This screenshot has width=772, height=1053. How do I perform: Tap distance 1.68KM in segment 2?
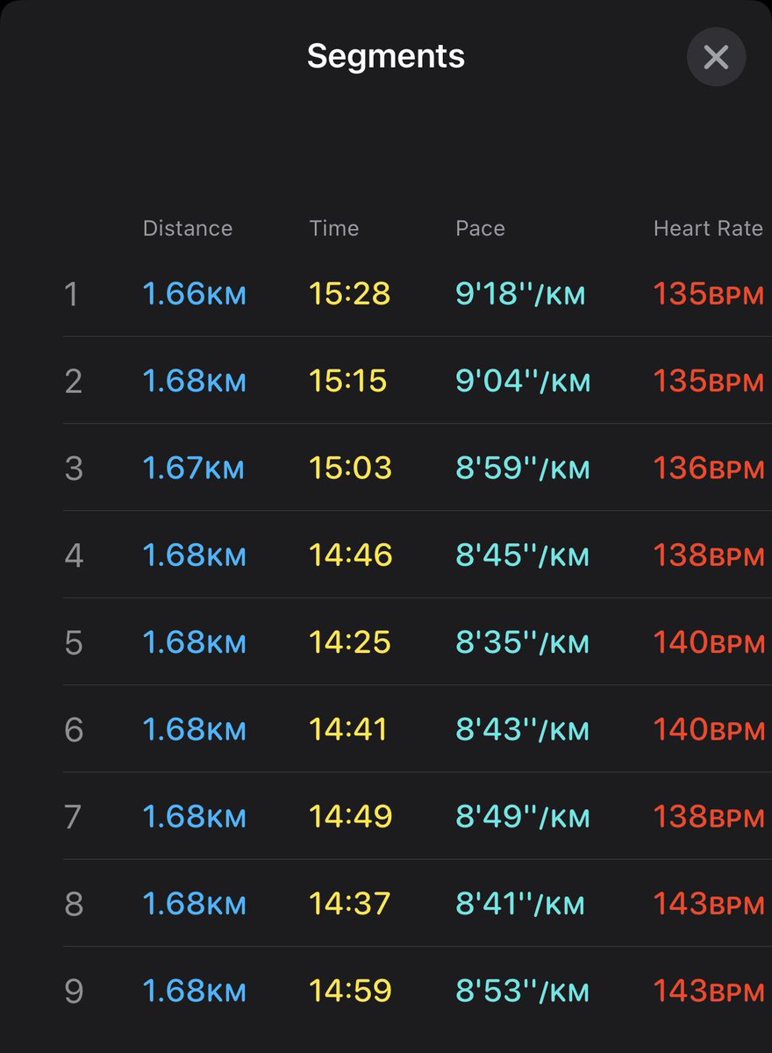click(195, 381)
